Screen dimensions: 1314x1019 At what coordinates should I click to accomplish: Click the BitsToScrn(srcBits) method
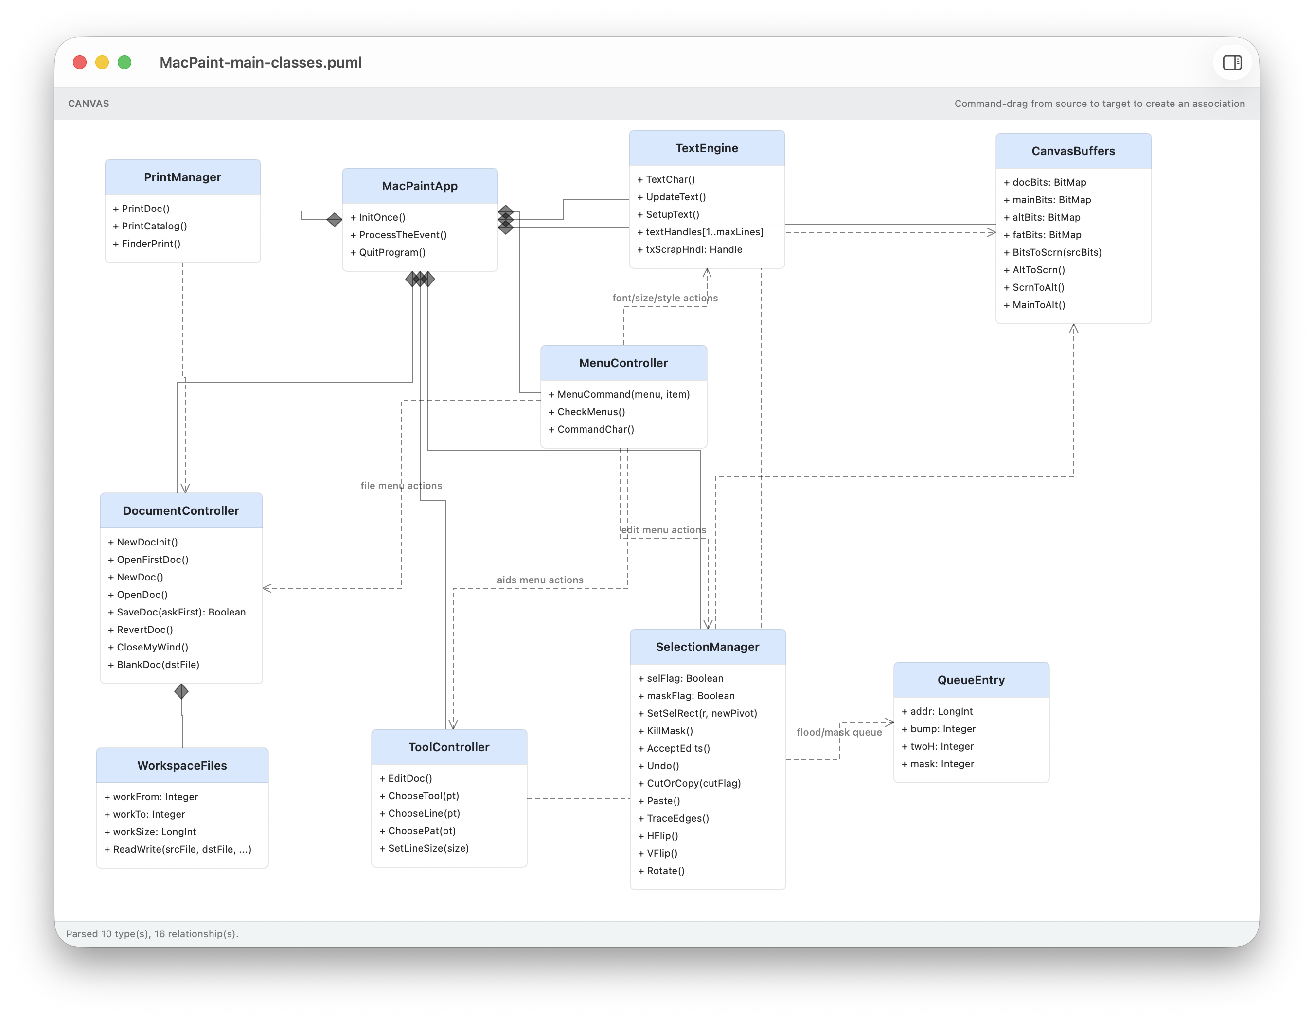(1053, 253)
